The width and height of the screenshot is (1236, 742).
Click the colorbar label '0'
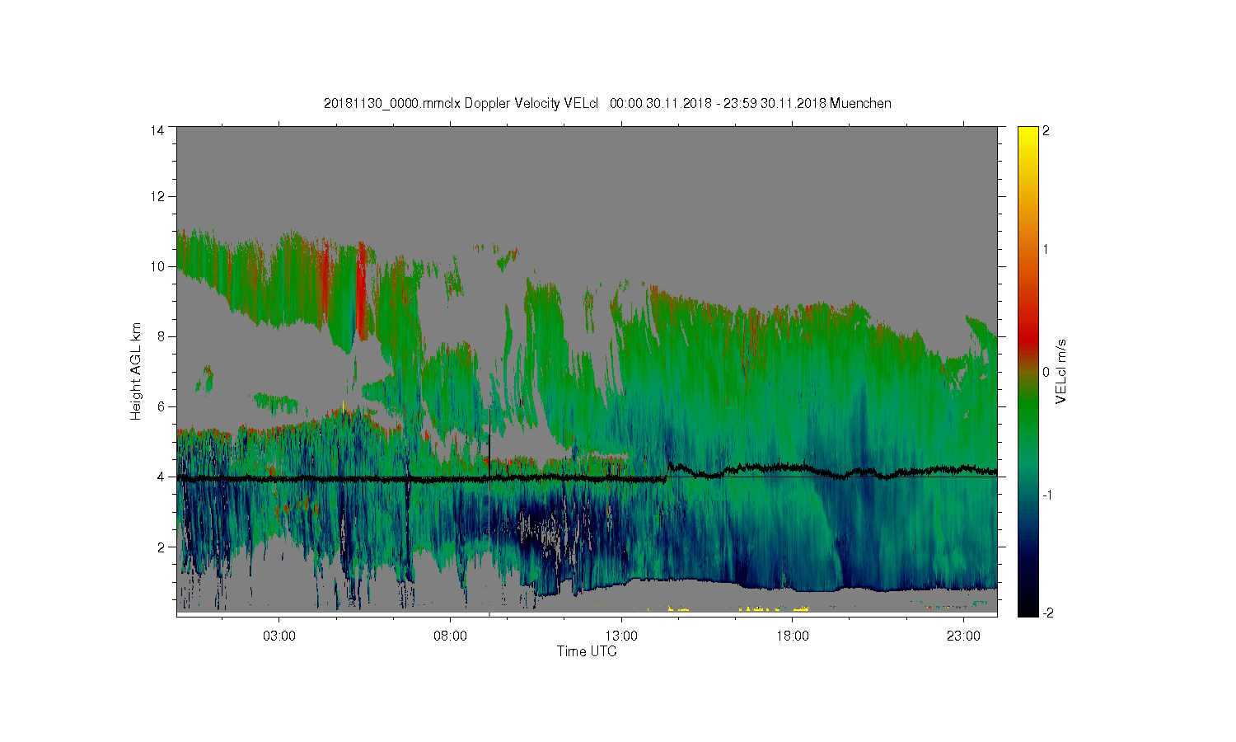(1046, 372)
